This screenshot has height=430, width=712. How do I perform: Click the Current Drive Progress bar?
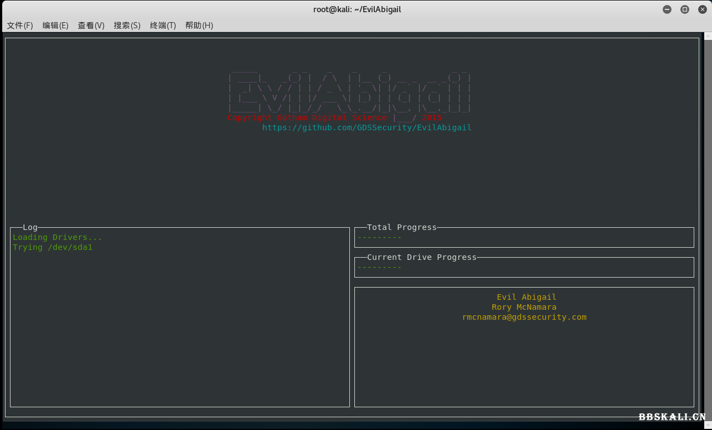tap(523, 268)
